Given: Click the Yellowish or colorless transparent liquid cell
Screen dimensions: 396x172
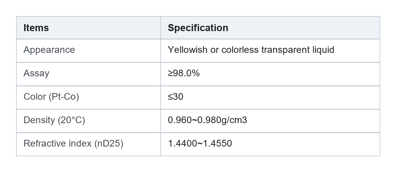Looking at the screenshot, I should coord(251,50).
